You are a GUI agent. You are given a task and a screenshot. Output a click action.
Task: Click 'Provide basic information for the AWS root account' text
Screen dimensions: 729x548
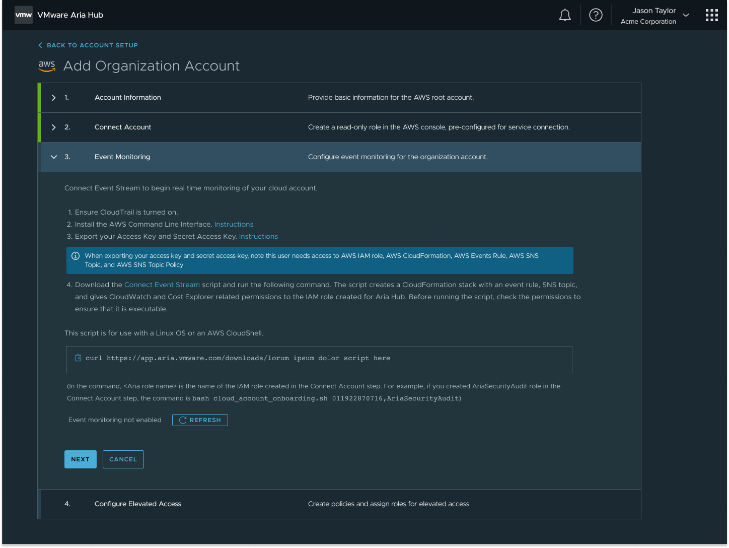(x=391, y=98)
